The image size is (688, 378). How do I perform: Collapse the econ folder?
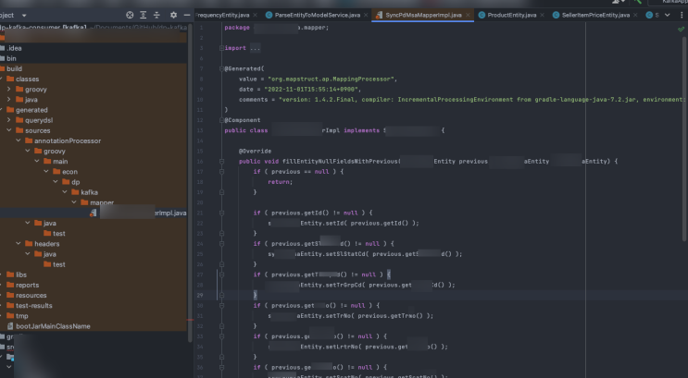tap(45, 171)
